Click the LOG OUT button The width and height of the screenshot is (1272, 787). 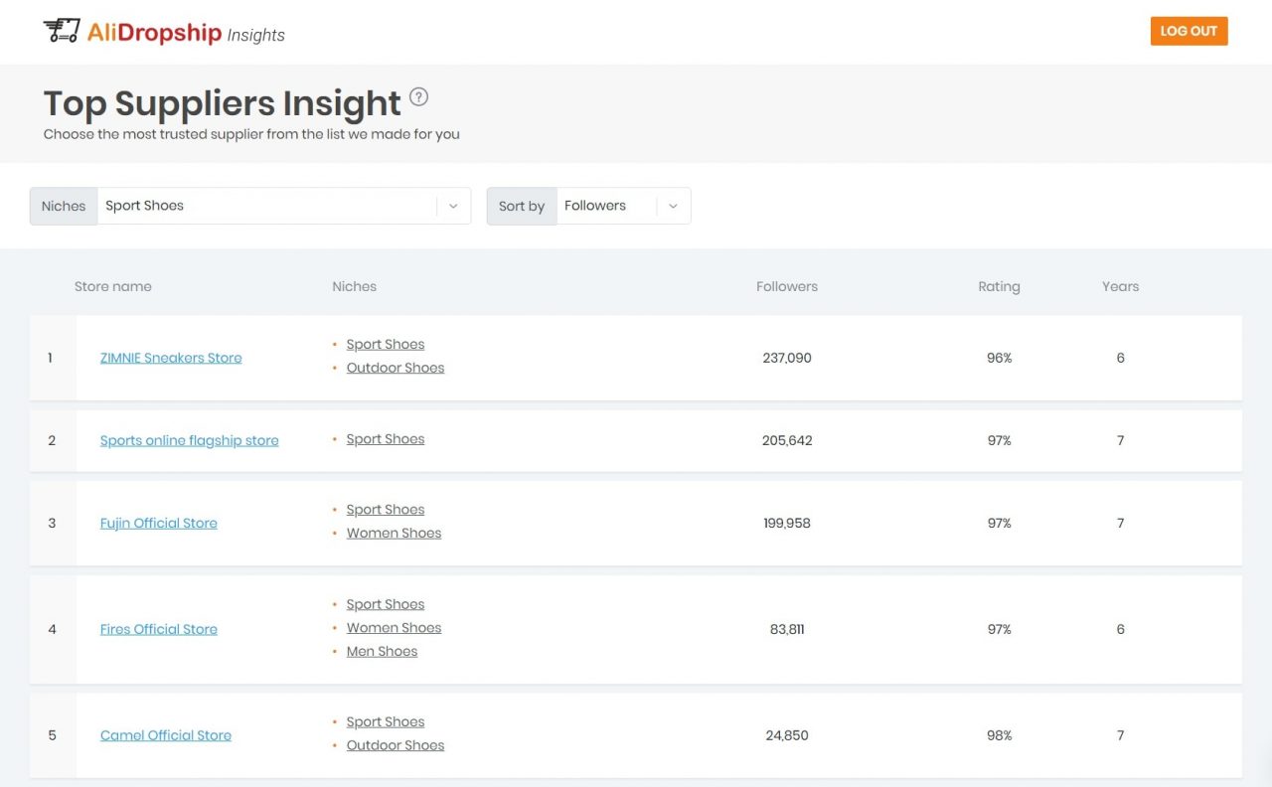click(1189, 31)
